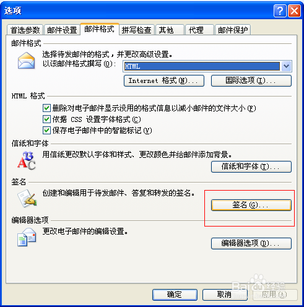Open the 邮件保护 tab

point(233,30)
